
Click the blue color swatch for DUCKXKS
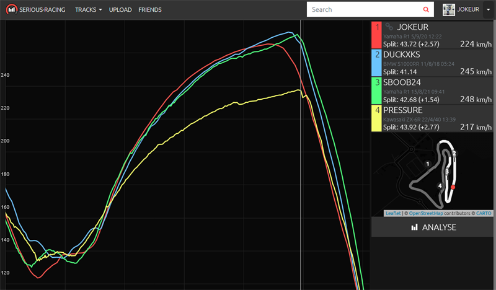click(x=376, y=63)
